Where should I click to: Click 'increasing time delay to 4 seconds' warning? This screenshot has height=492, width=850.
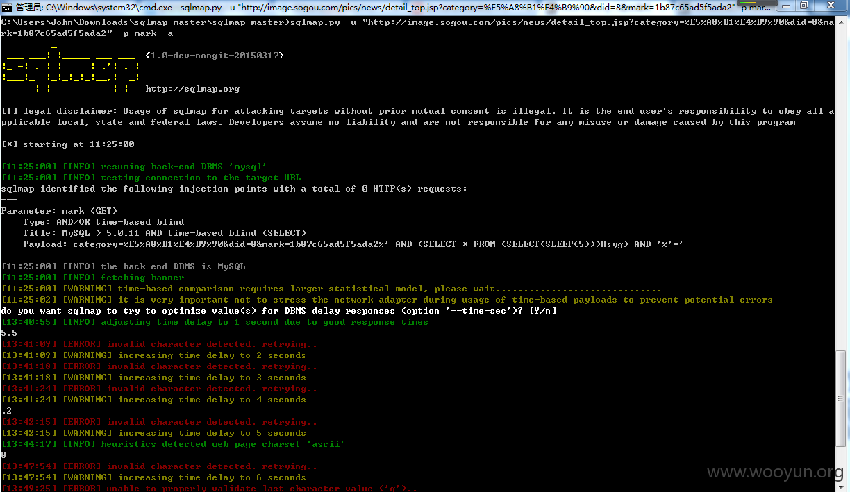click(x=153, y=400)
